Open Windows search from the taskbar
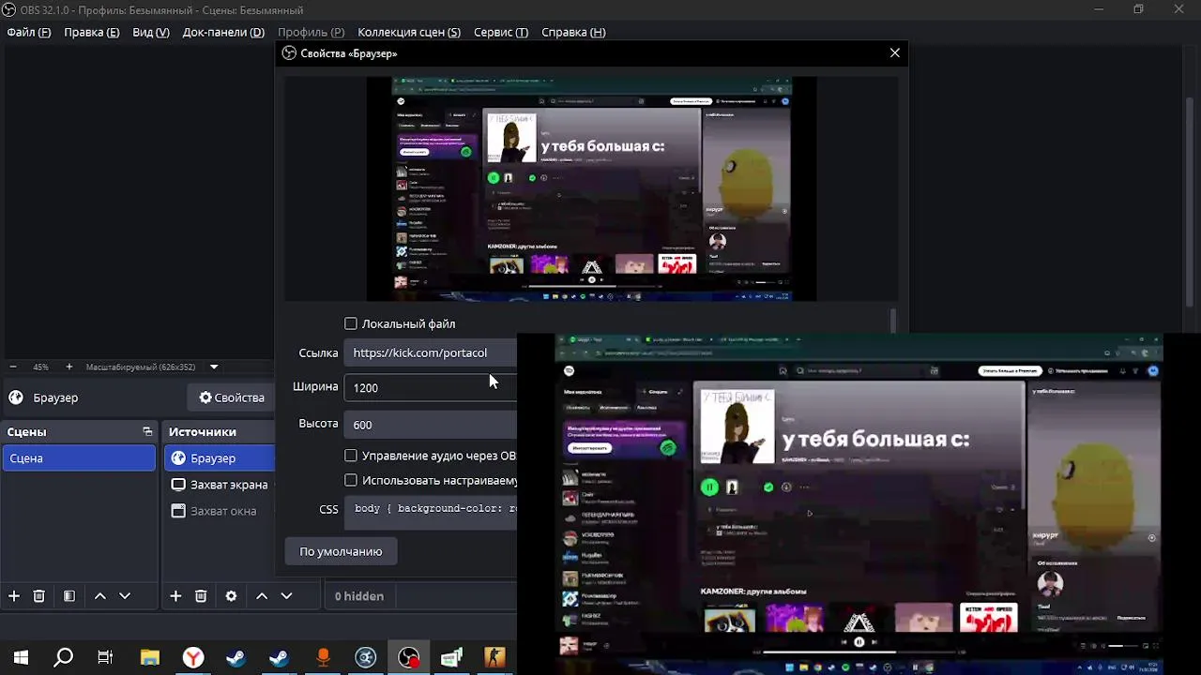Viewport: 1201px width, 675px height. click(63, 658)
